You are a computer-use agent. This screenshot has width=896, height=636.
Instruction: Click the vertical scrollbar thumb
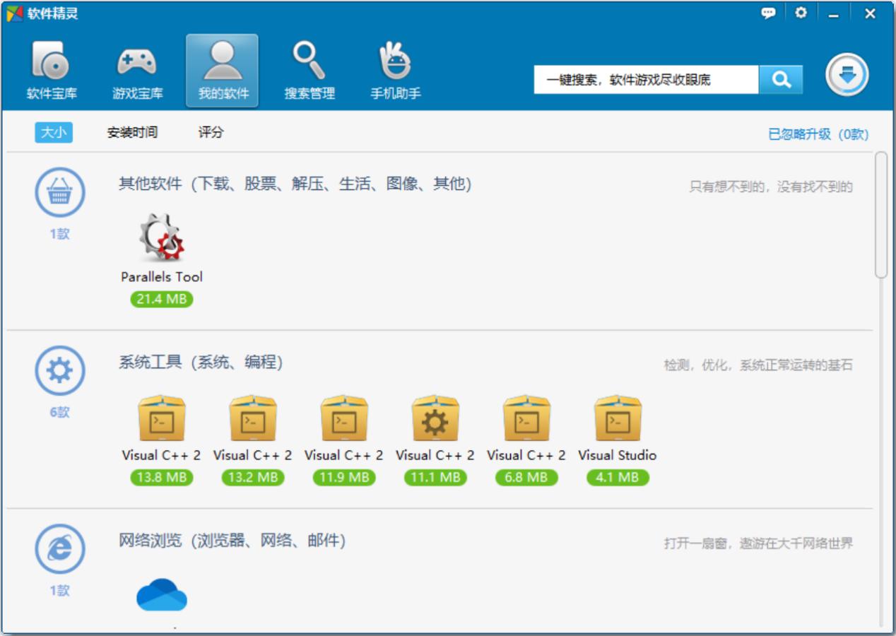coord(881,215)
